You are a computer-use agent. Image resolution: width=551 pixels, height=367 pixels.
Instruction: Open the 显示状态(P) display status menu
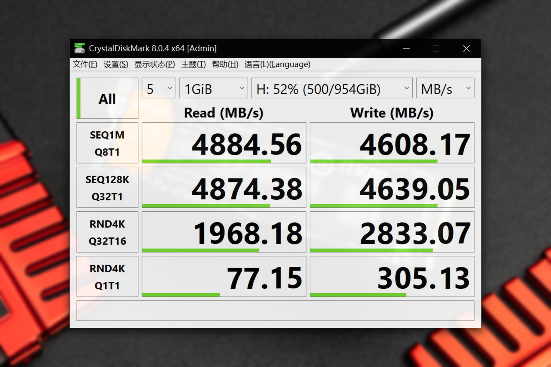tap(155, 64)
